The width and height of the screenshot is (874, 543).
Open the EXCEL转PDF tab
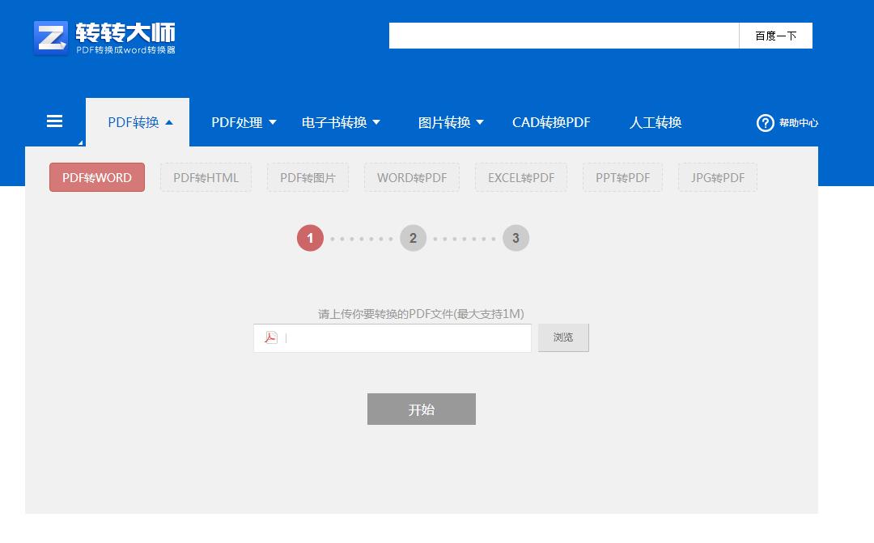pos(521,176)
